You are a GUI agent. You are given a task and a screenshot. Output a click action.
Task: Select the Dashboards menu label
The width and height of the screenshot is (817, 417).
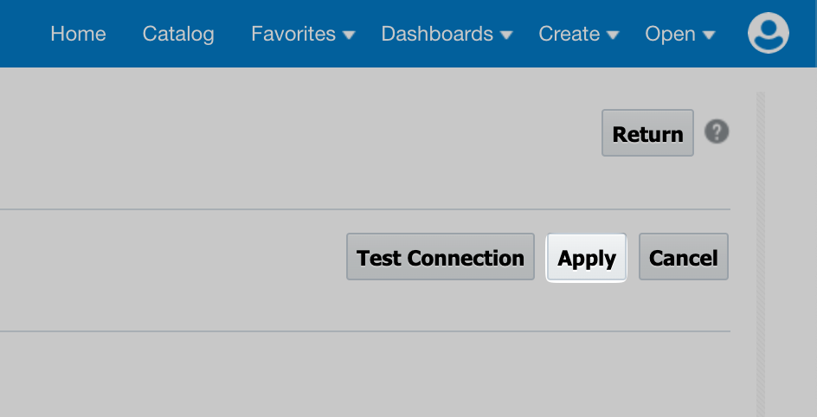(437, 34)
